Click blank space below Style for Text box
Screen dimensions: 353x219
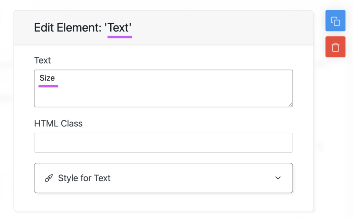[163, 202]
